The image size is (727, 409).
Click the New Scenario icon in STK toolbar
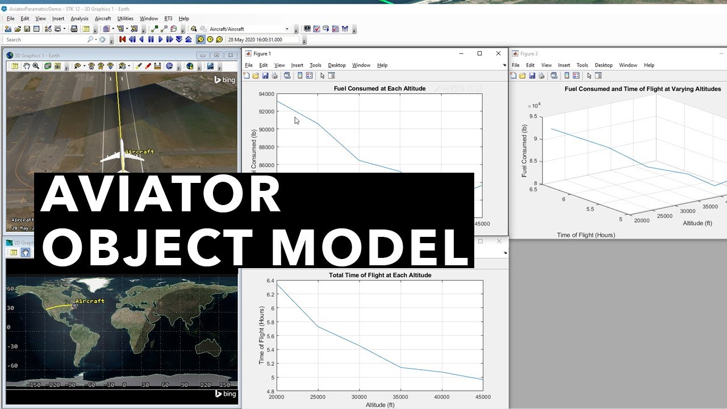(x=8, y=28)
